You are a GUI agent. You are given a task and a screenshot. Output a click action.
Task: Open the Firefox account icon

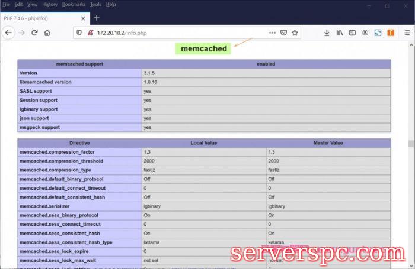tap(365, 33)
